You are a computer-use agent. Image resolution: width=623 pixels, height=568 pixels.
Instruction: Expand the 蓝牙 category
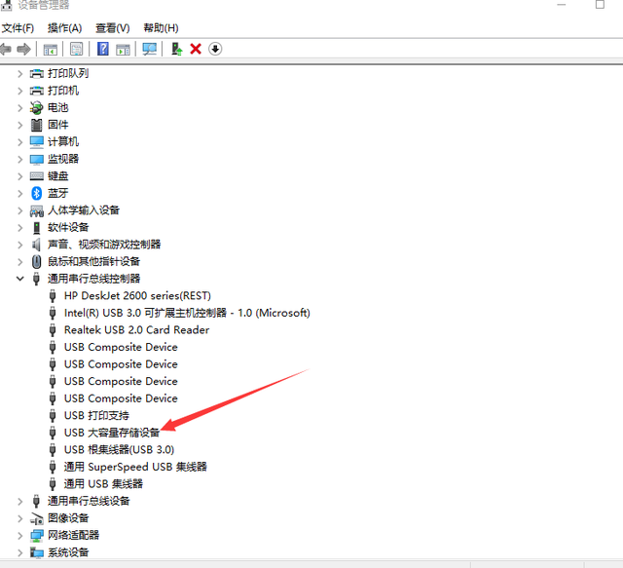tap(19, 194)
